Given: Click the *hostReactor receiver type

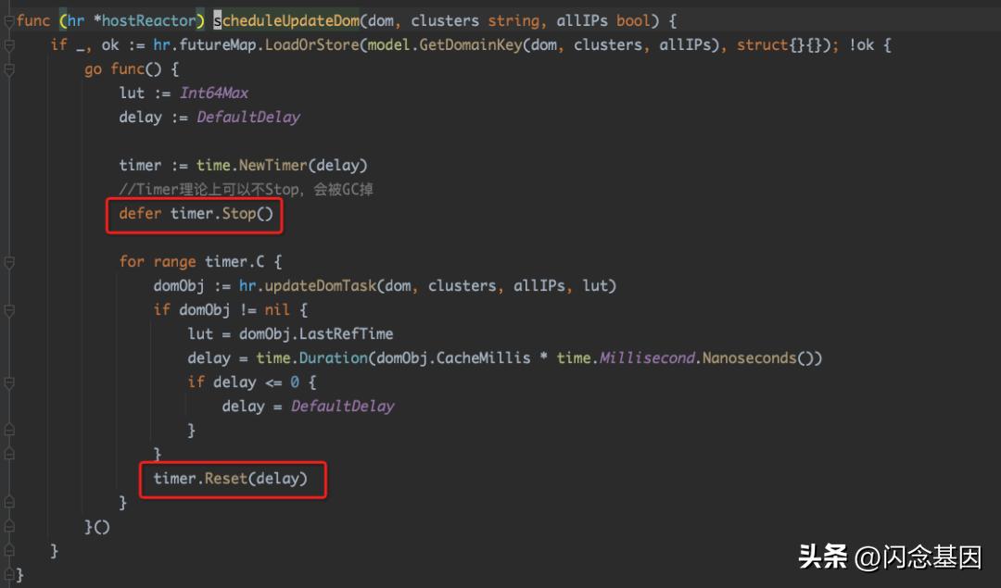Looking at the screenshot, I should 145,21.
